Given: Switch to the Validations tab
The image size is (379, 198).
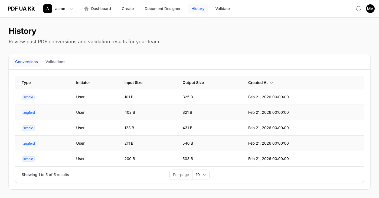Looking at the screenshot, I should [x=55, y=62].
